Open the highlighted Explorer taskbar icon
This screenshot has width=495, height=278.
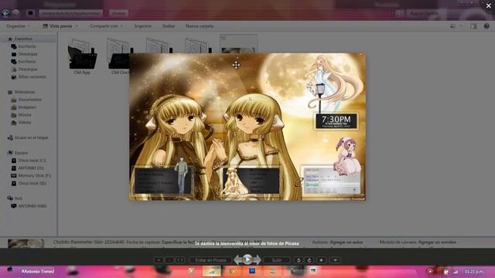click(x=211, y=271)
